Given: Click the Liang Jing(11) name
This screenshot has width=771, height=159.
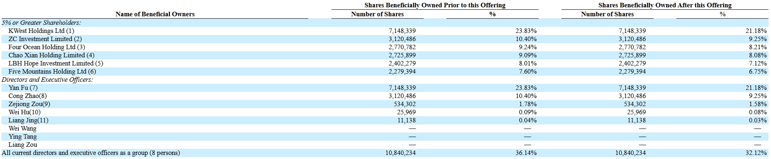Looking at the screenshot, I should click(28, 120).
